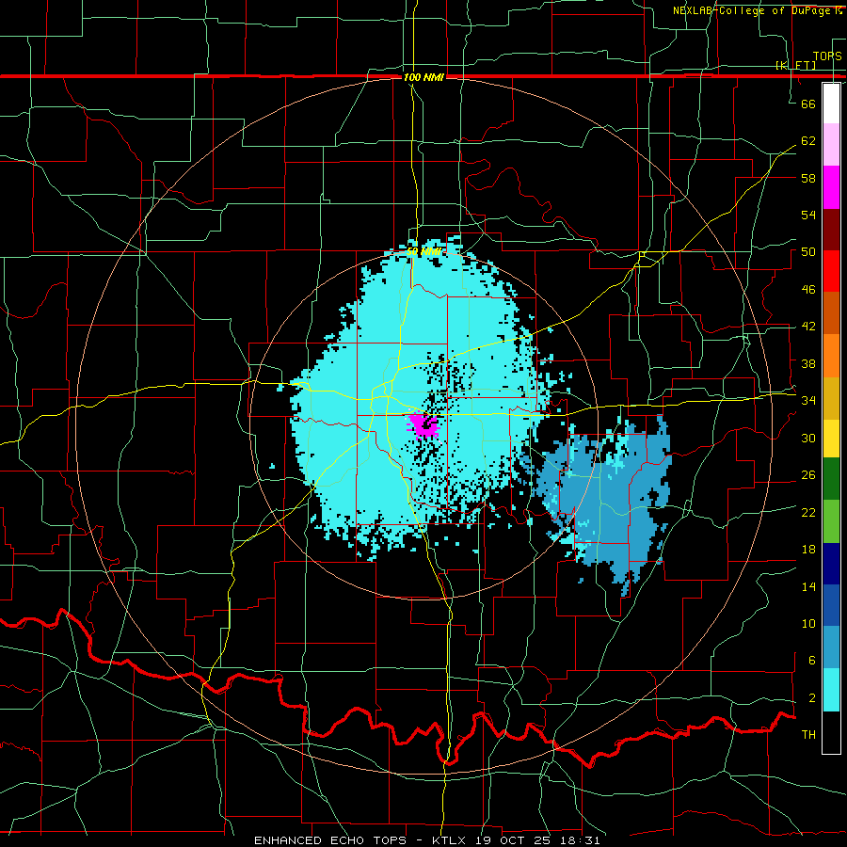847x847 pixels.
Task: Select the dark red legend swatch
Action: tap(831, 230)
